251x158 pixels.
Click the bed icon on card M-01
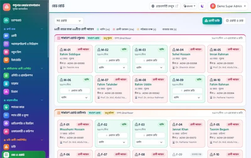click(61, 50)
